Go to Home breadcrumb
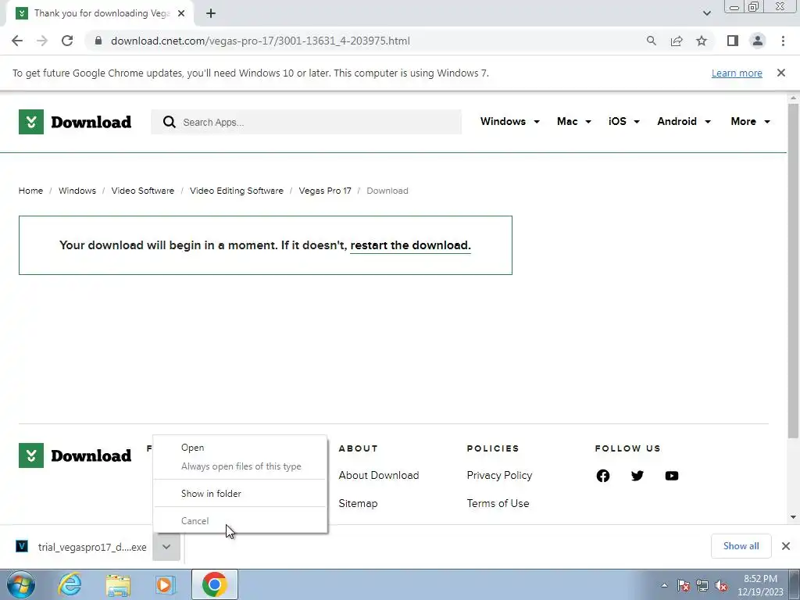 pos(30,191)
